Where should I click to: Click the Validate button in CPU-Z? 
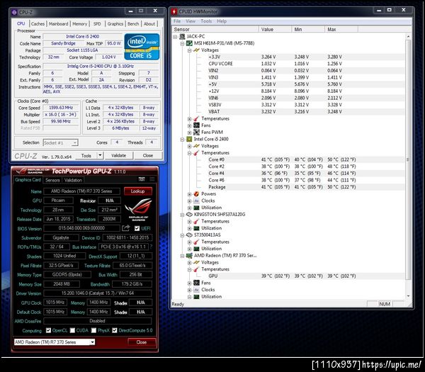tap(119, 155)
